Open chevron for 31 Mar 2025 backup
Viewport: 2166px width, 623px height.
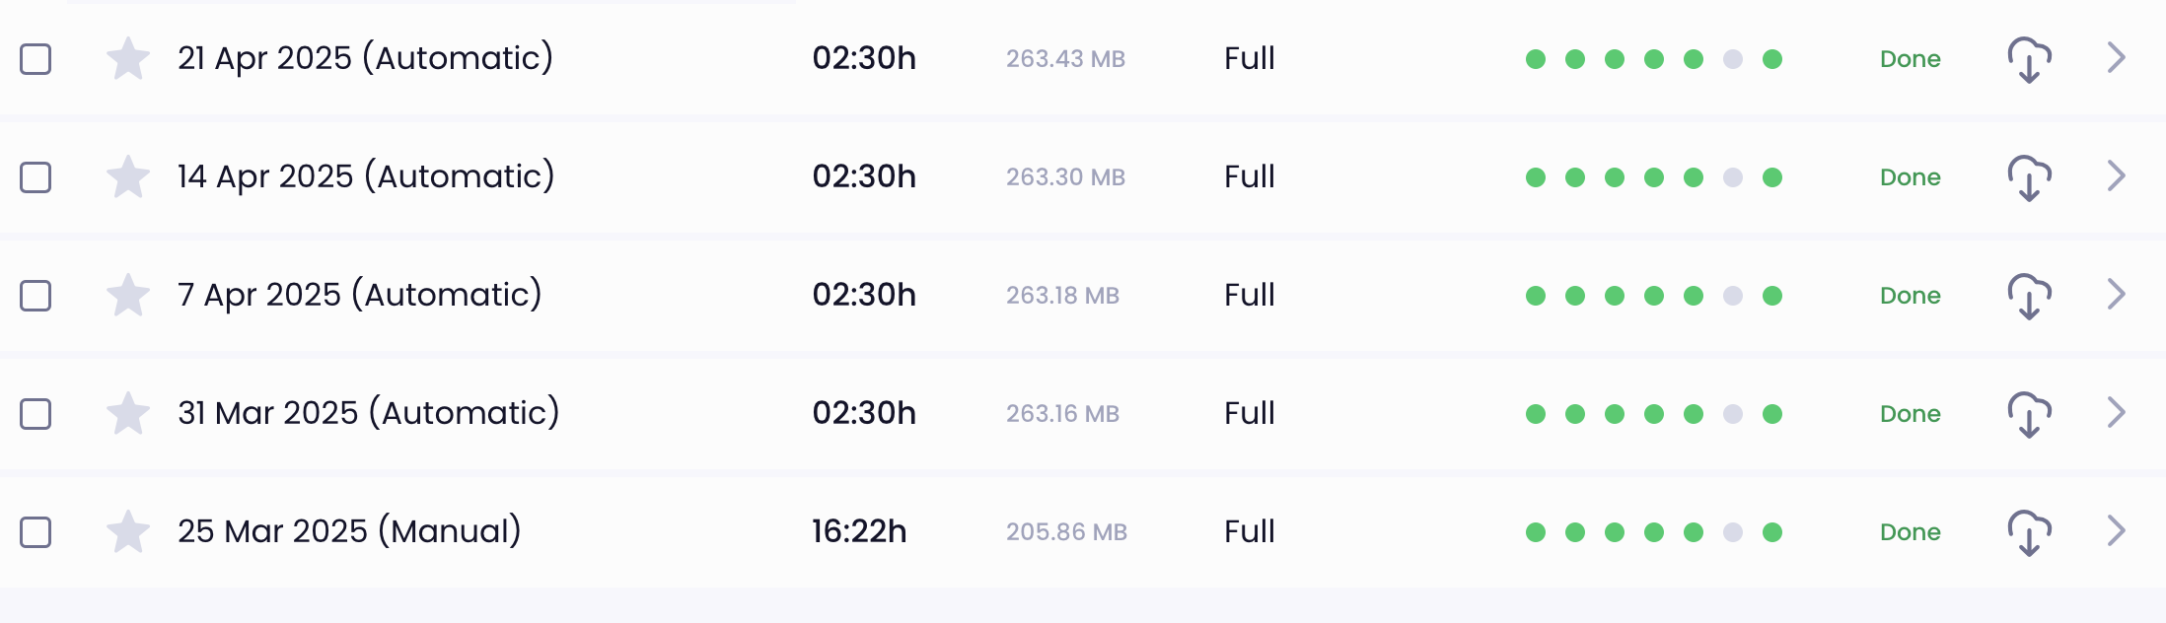2116,412
